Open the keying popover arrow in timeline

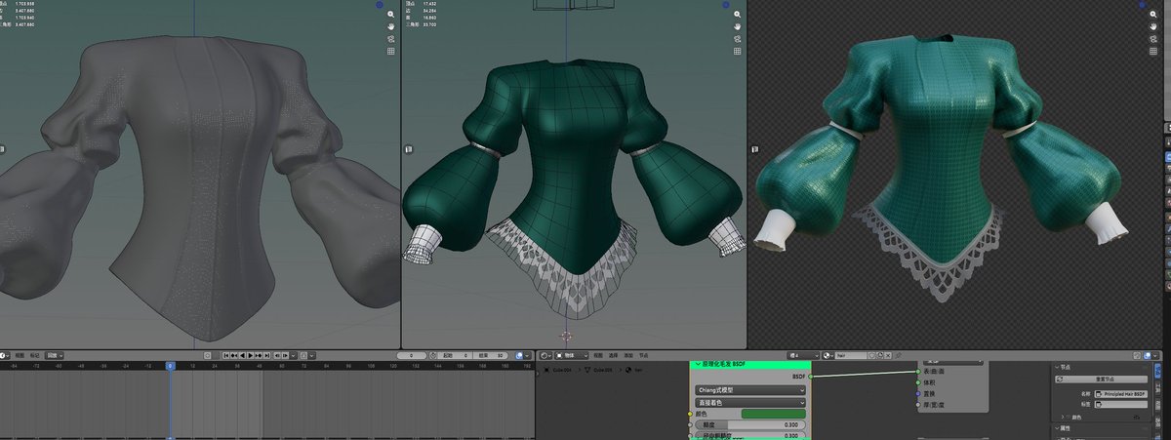click(310, 355)
